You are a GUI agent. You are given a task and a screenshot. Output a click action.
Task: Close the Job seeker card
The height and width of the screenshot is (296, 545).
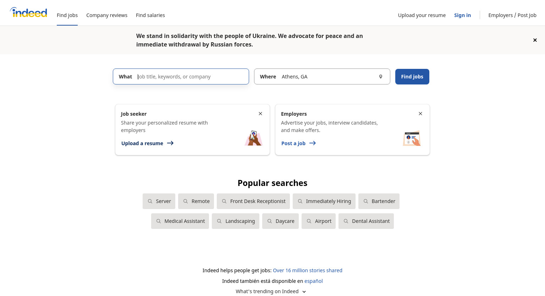coord(260,114)
